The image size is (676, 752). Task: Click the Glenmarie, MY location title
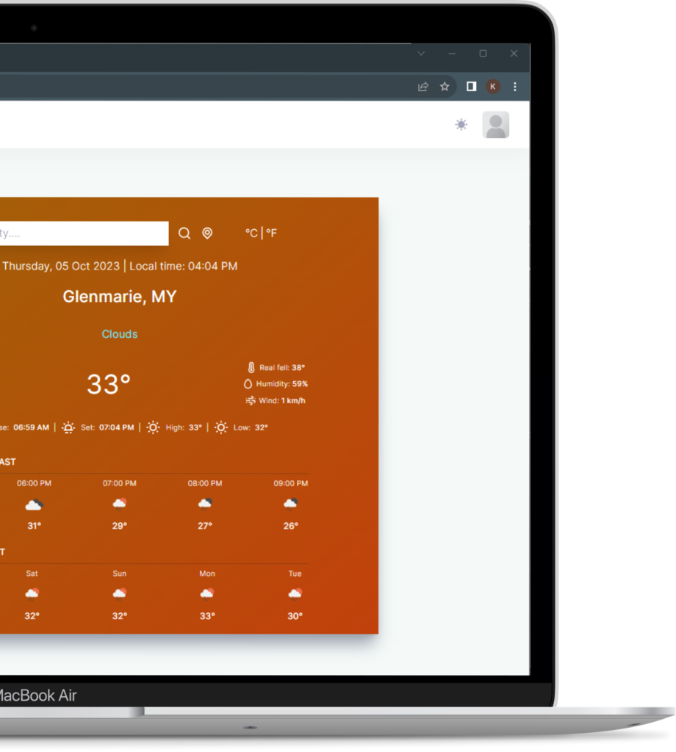tap(120, 297)
